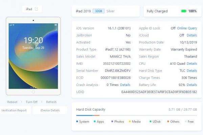The height and width of the screenshot is (135, 203).
Task: Click the blue System legend square
Action: (x=77, y=121)
